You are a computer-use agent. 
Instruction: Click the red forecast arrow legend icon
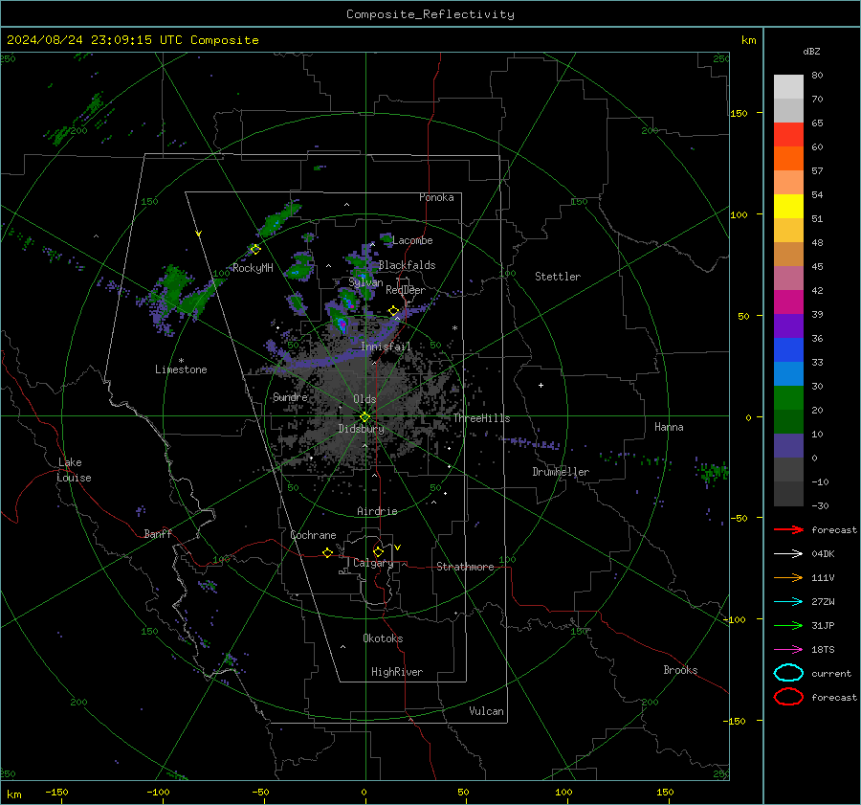[788, 529]
